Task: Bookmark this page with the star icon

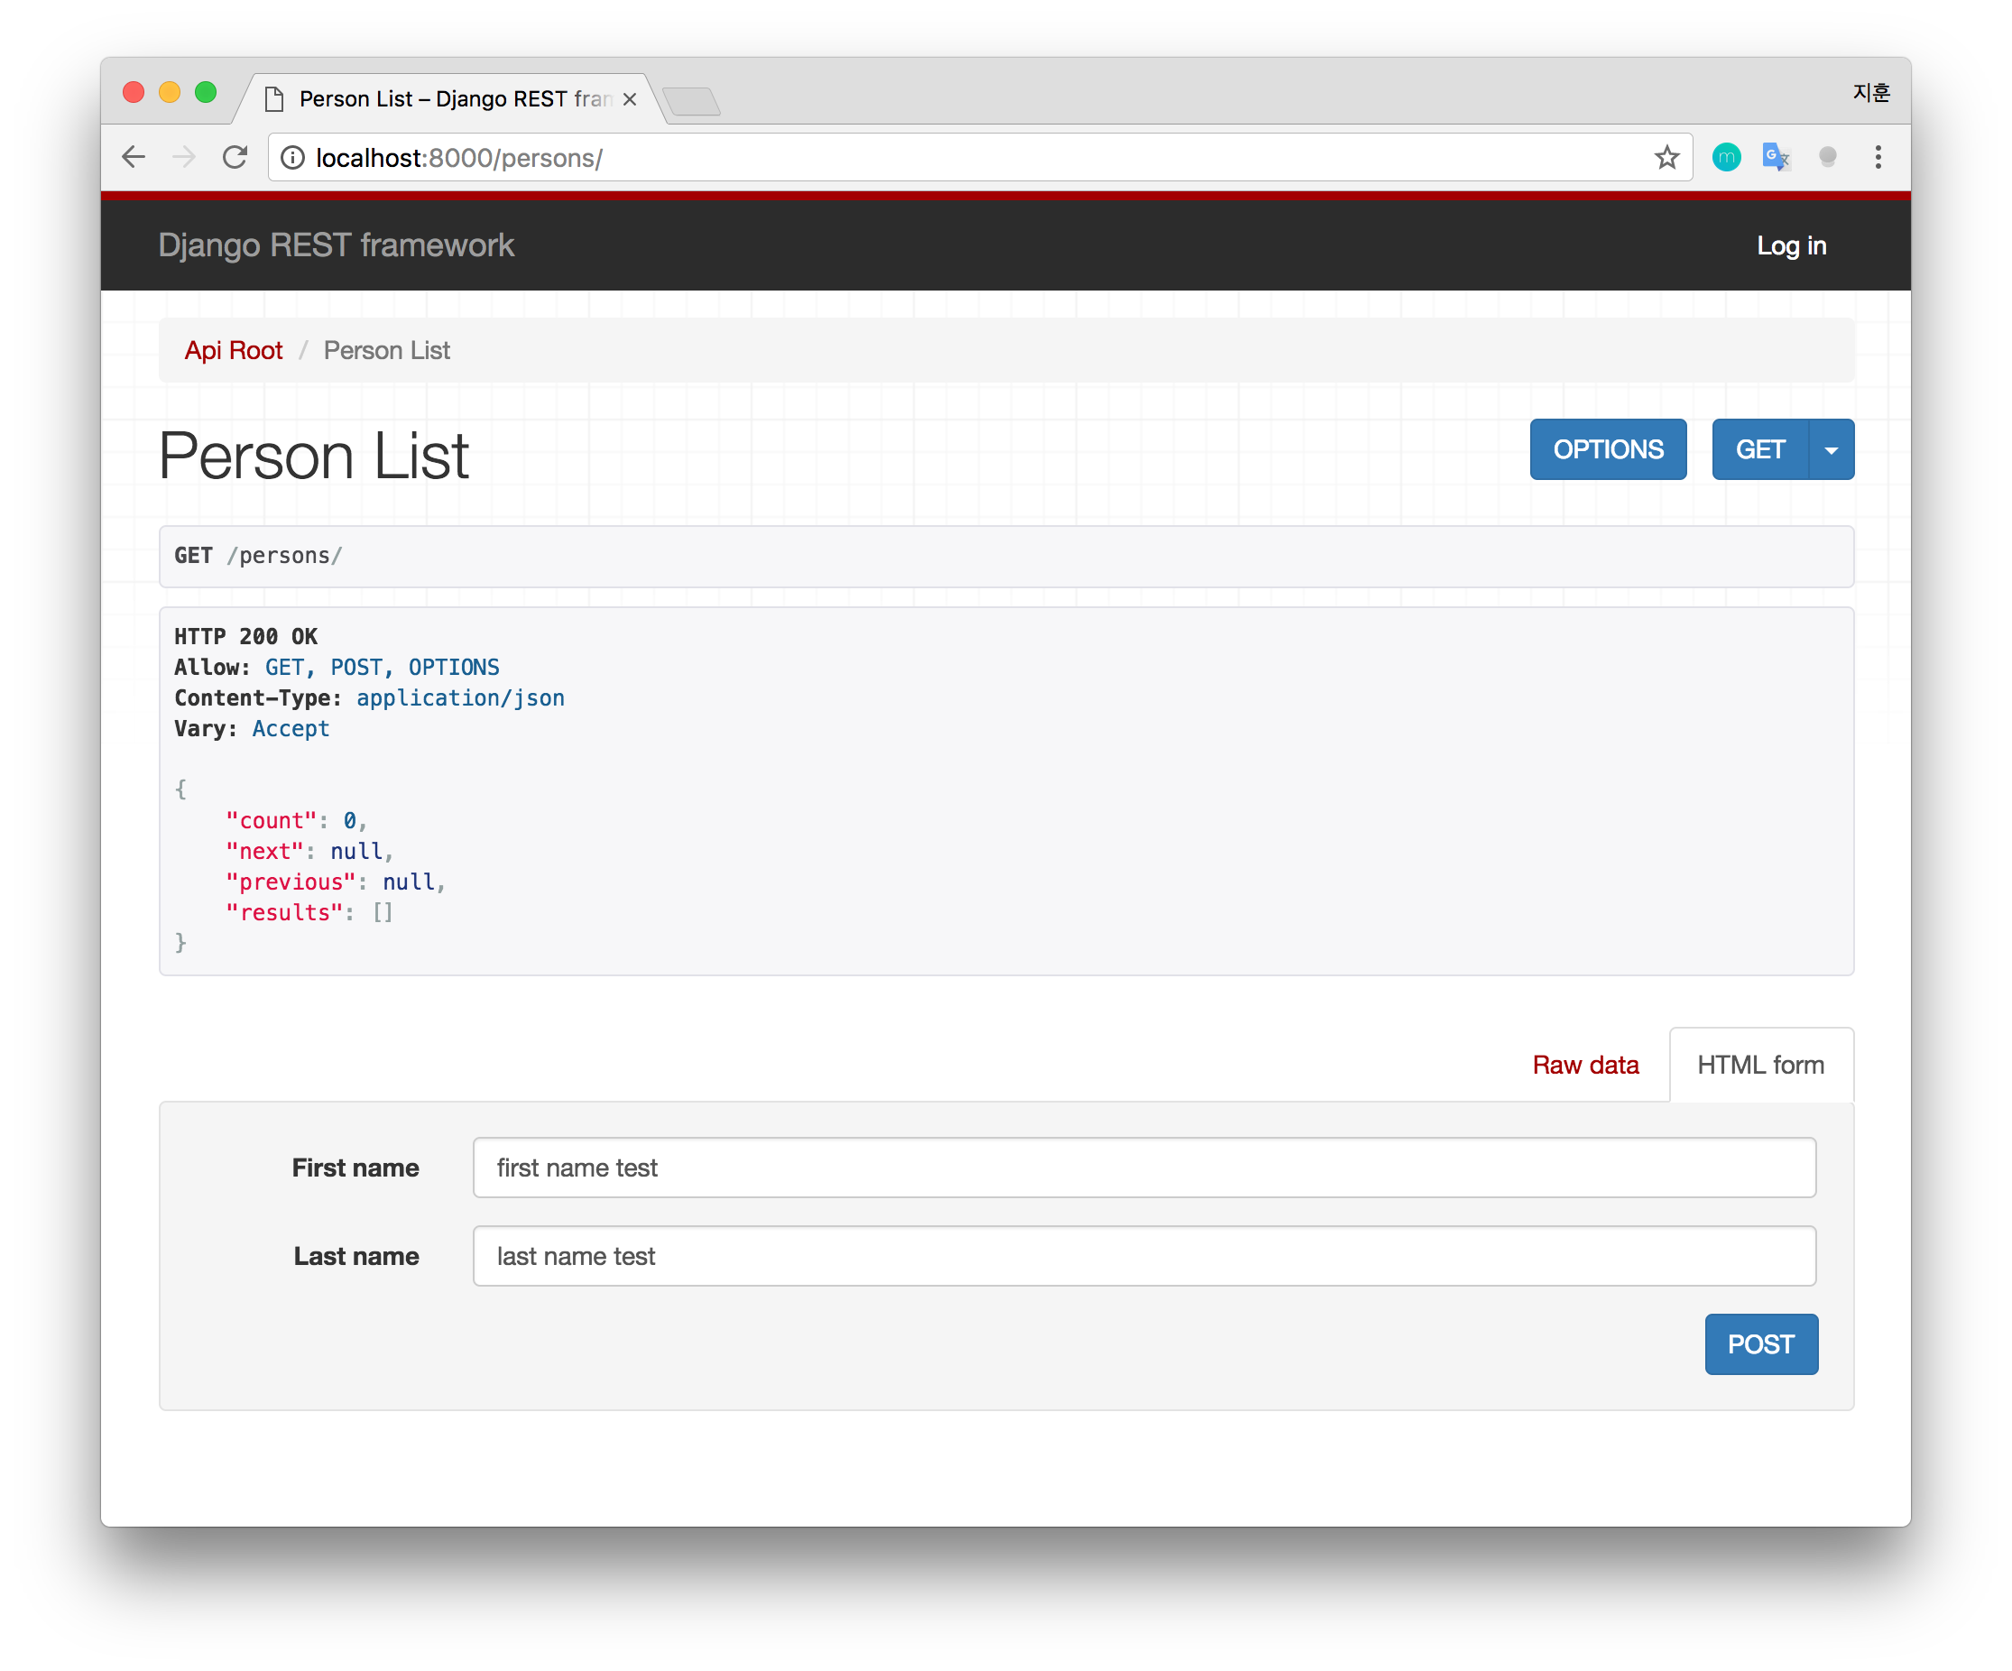Action: pyautogui.click(x=1667, y=157)
